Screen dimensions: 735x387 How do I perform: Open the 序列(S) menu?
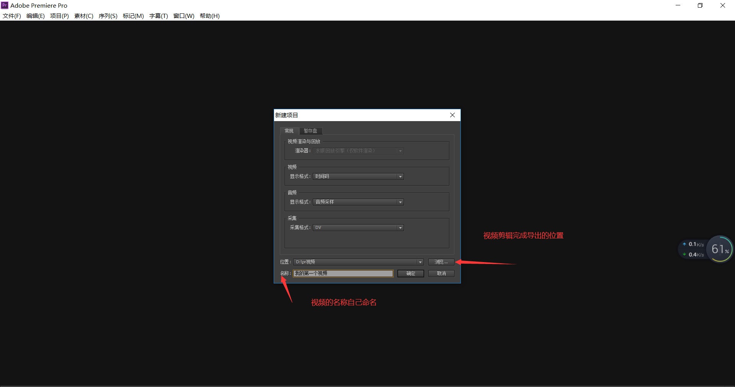108,16
